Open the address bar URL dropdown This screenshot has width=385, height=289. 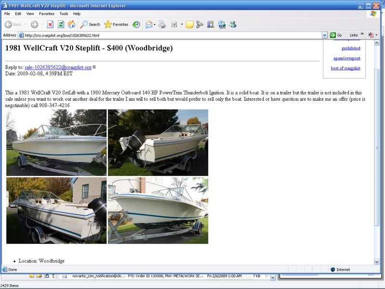click(x=324, y=35)
